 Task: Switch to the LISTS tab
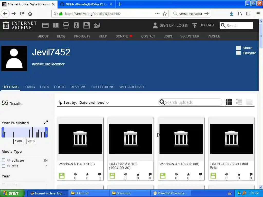[x=44, y=87]
